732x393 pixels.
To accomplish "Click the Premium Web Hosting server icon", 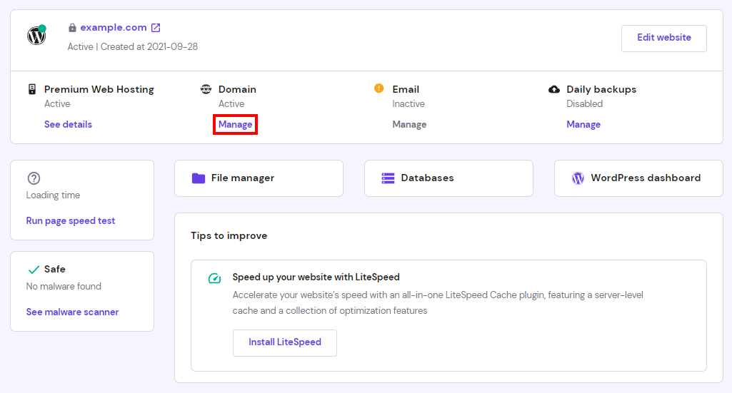I will tap(31, 89).
